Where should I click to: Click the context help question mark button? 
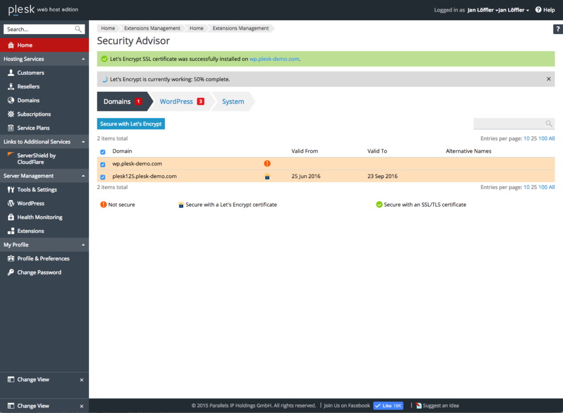tap(558, 30)
